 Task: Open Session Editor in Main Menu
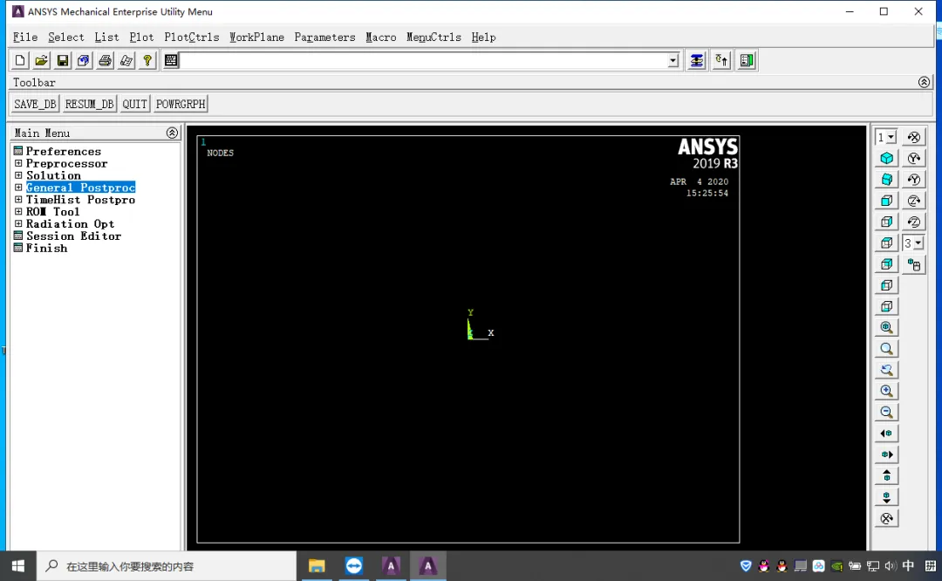point(73,236)
